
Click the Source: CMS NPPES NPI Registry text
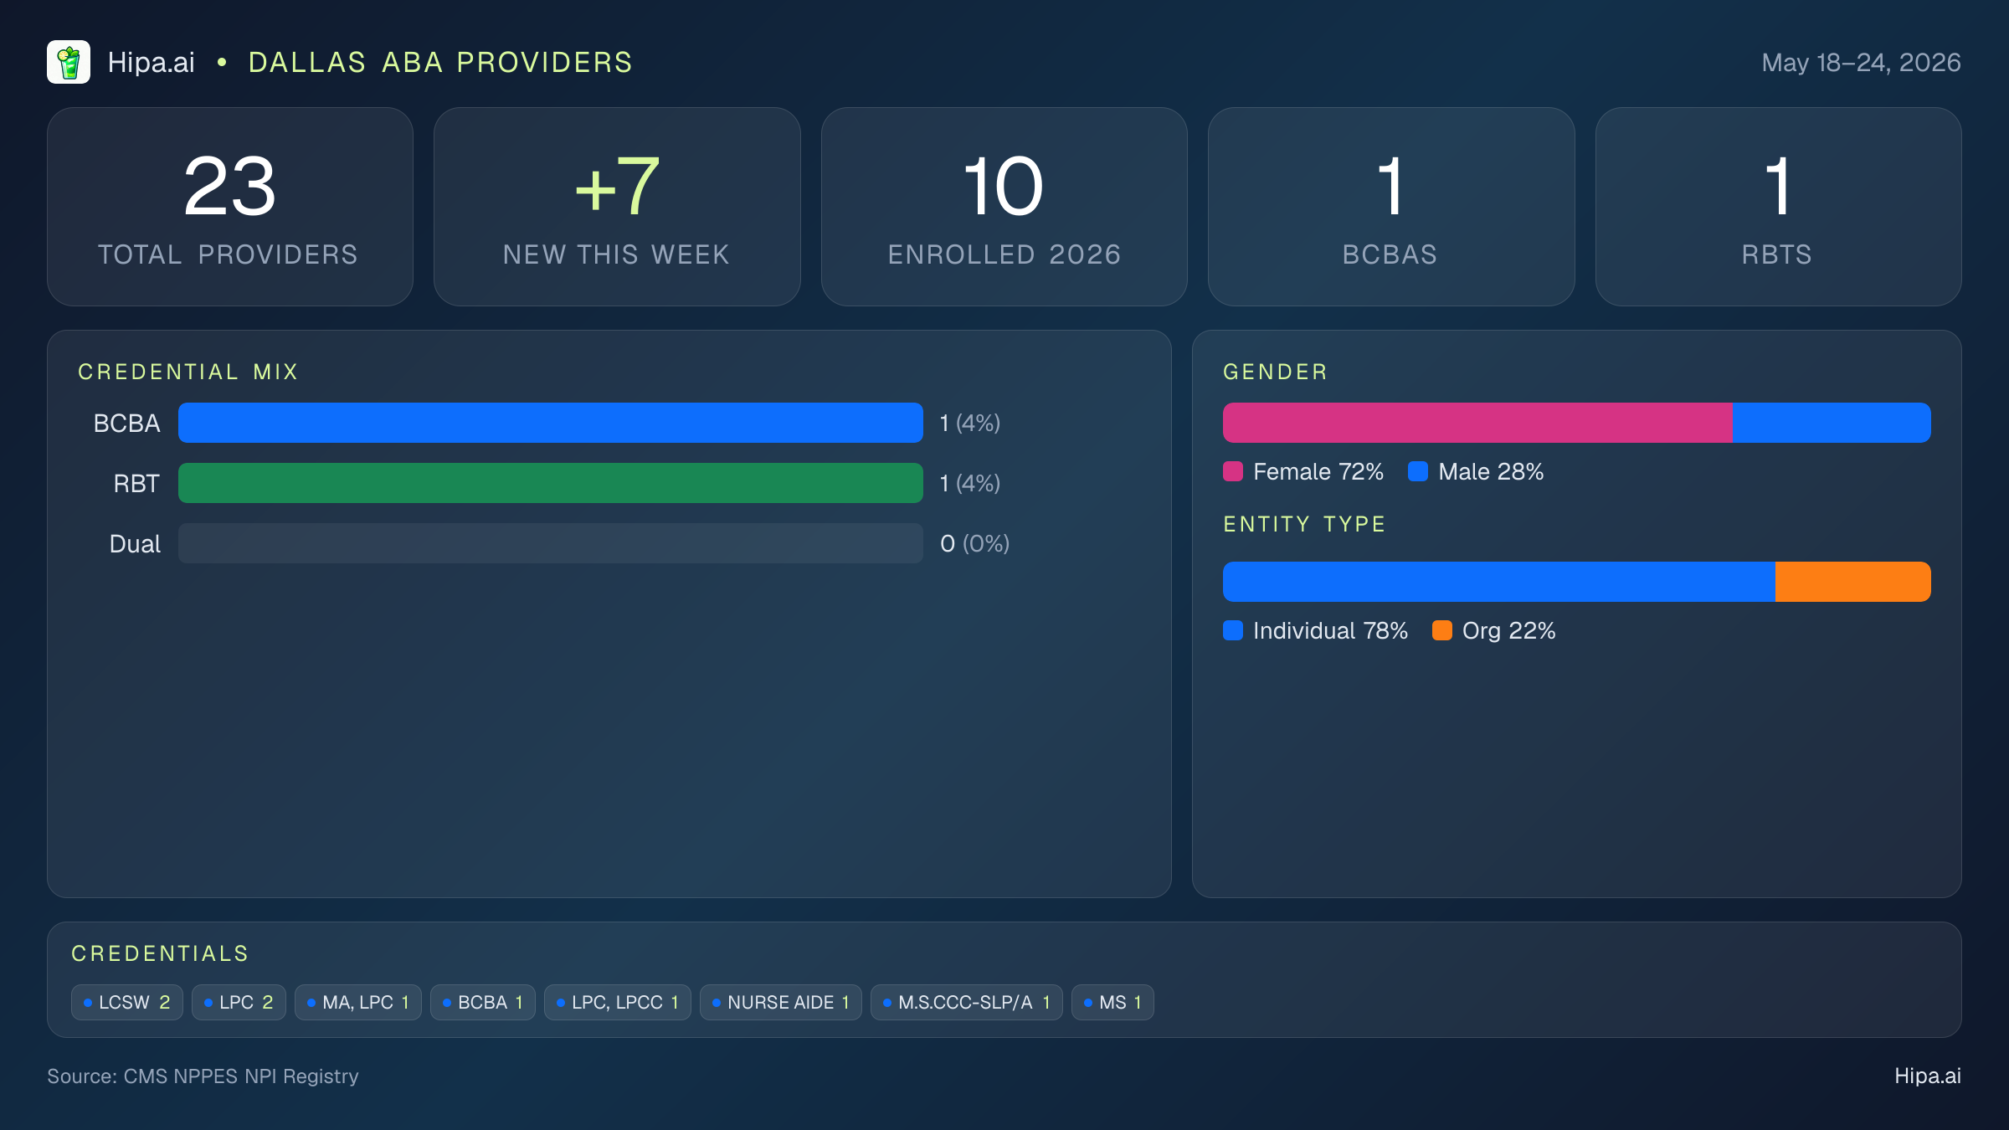(x=203, y=1076)
